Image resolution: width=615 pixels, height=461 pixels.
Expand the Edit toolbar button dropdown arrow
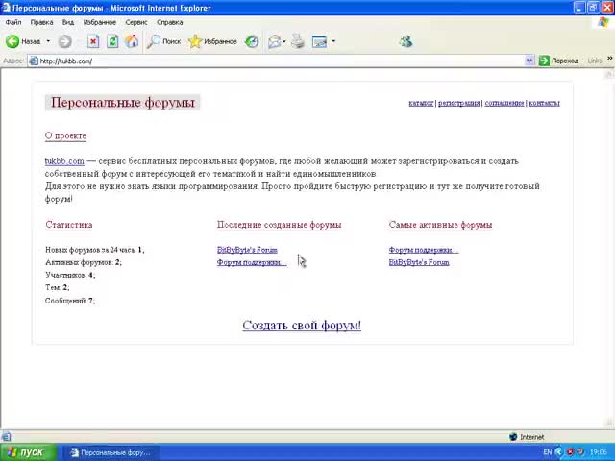coord(333,41)
